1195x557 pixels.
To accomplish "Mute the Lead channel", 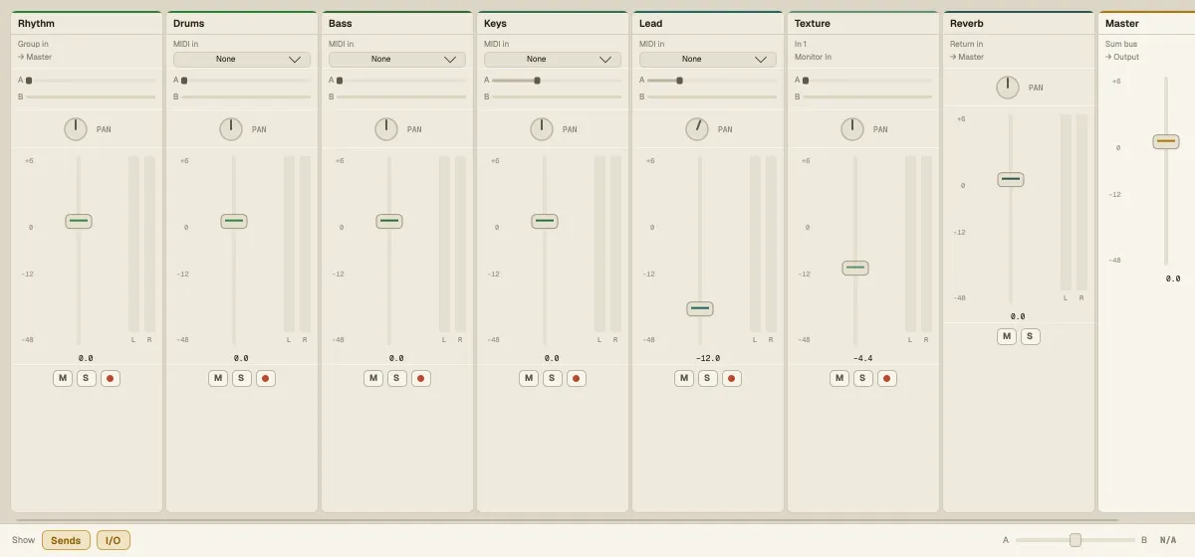I will click(684, 378).
